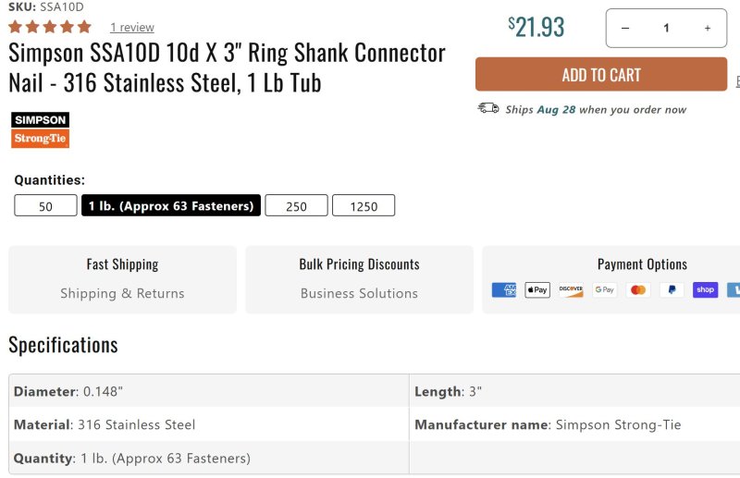Choose the 1250 quantity option

pyautogui.click(x=364, y=206)
